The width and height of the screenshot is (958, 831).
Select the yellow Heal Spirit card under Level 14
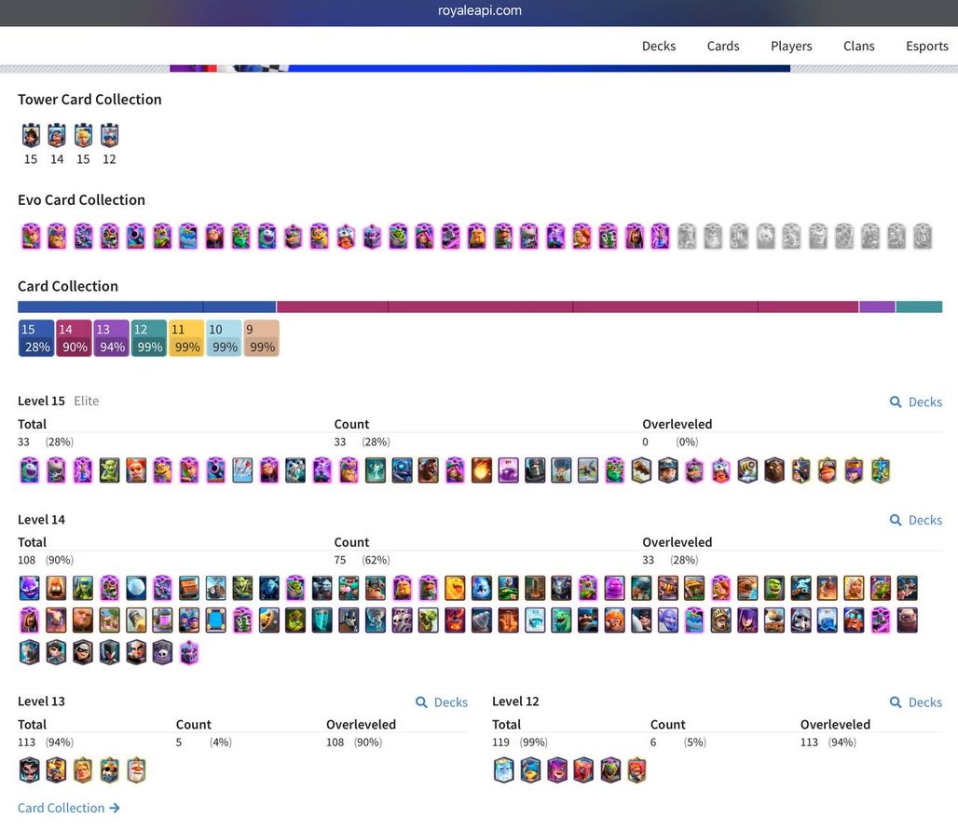click(x=455, y=588)
